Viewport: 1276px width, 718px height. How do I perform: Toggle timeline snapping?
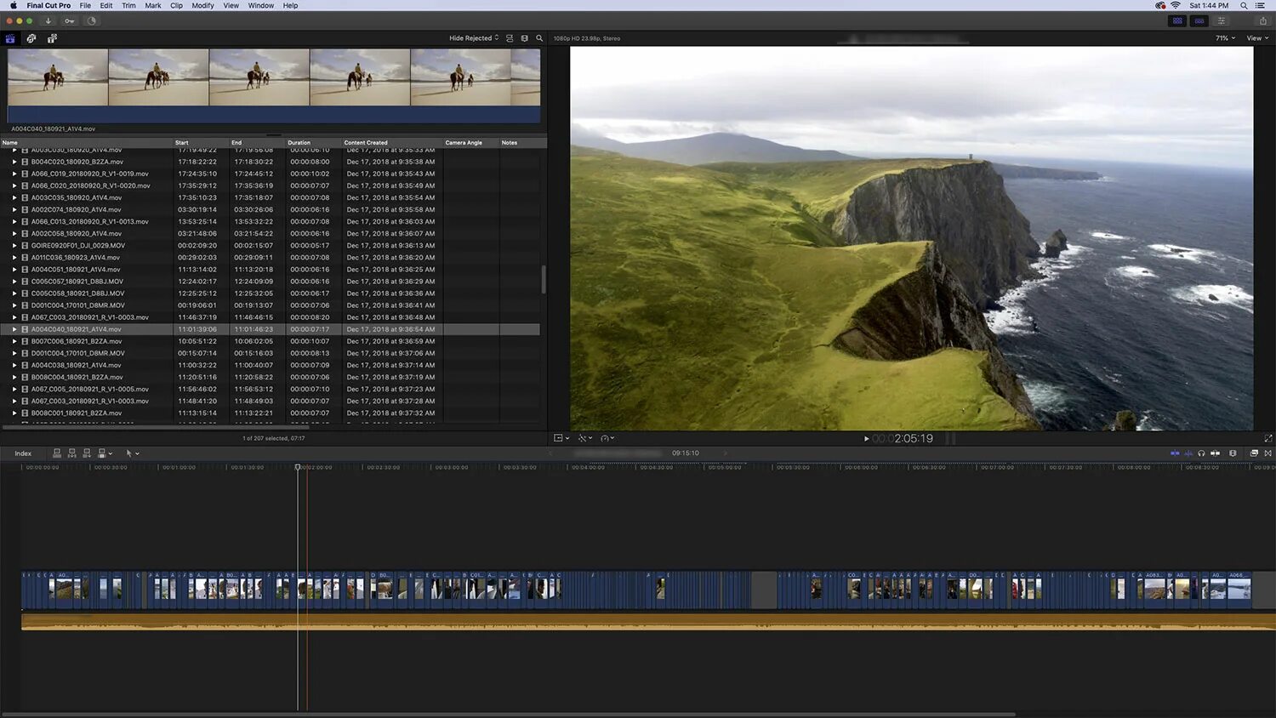tap(1215, 453)
